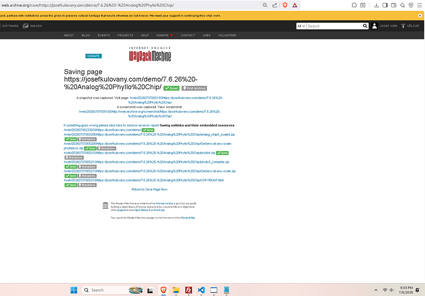
Task: Open the Projects menu item
Action: click(125, 36)
